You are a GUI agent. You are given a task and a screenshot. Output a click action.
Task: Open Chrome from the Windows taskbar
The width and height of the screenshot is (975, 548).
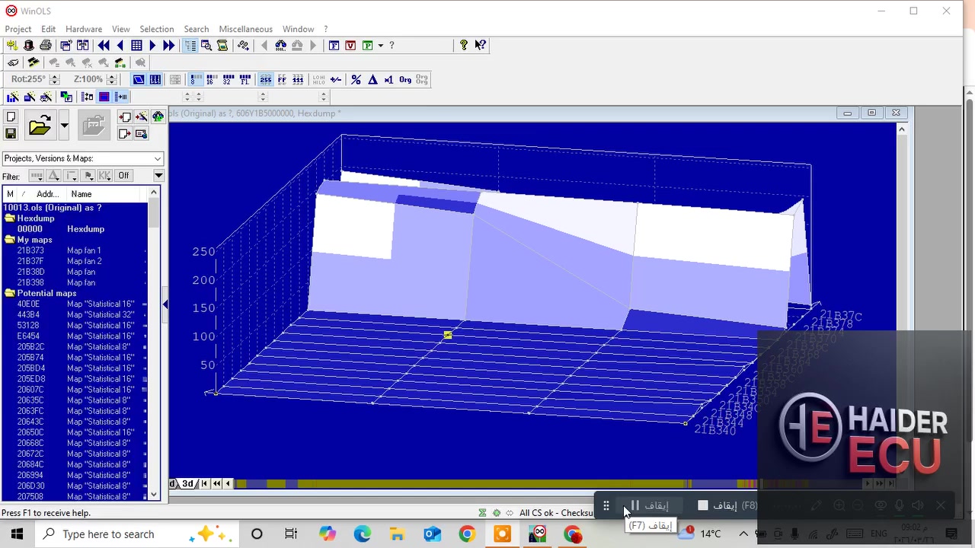click(x=467, y=534)
